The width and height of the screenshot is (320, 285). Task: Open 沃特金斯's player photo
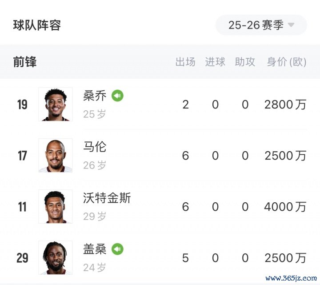click(56, 207)
